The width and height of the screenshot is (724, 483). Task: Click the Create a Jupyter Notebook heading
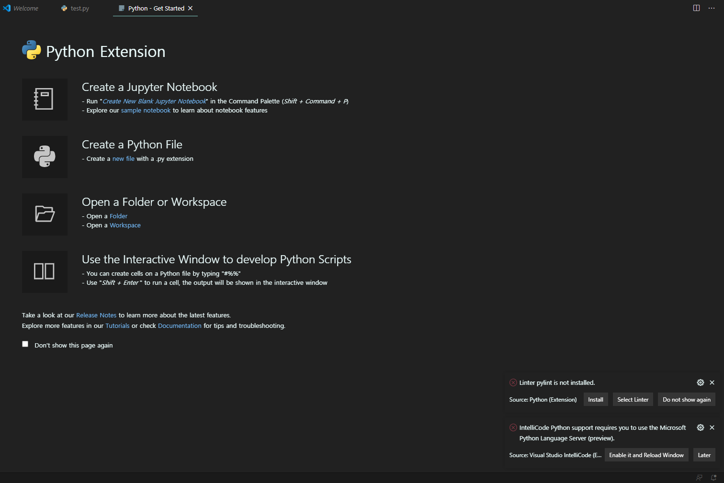[x=149, y=87]
